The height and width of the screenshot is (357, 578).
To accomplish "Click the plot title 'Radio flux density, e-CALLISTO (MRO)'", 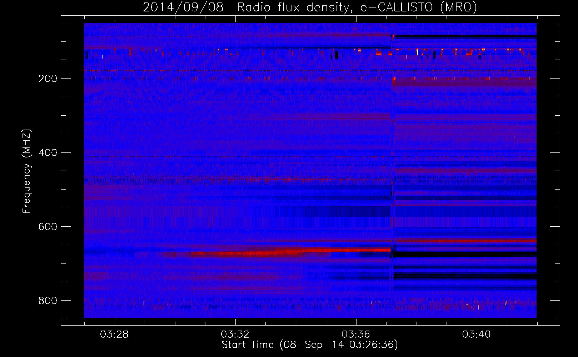I will [357, 7].
